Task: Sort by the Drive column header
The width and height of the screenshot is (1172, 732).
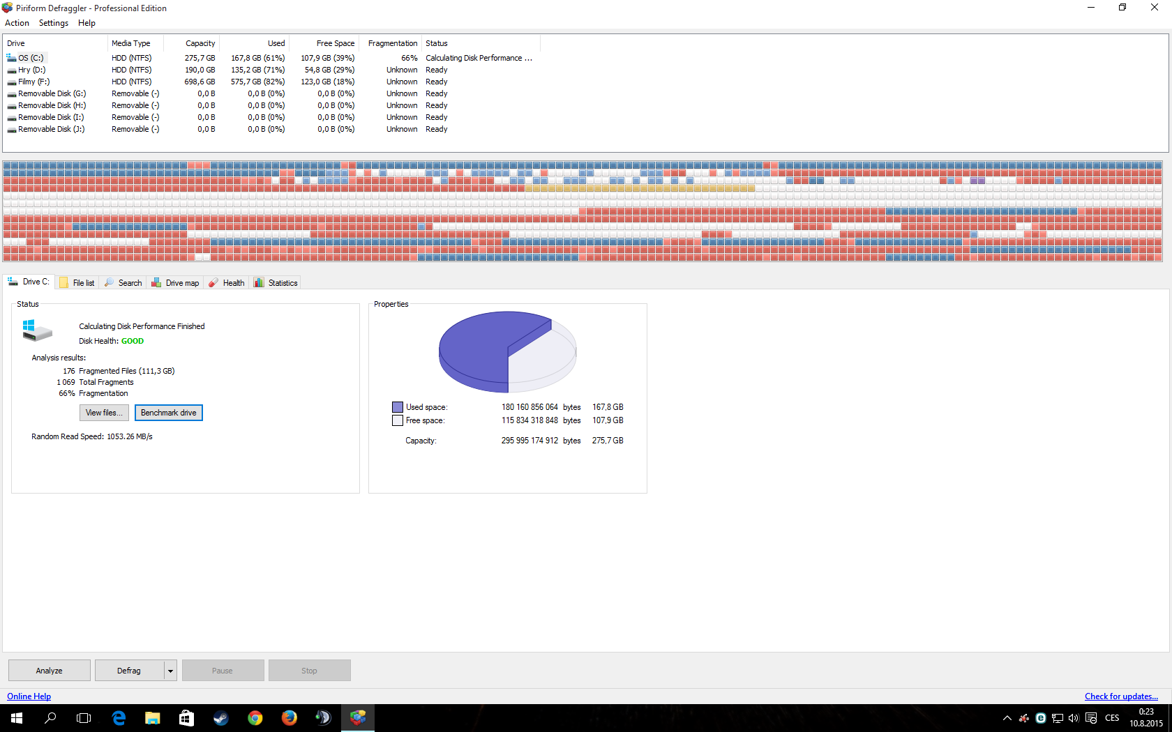Action: [x=56, y=43]
